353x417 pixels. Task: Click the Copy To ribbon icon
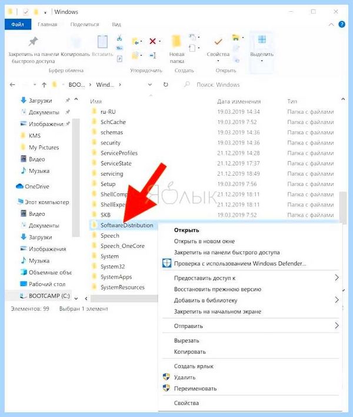click(135, 55)
